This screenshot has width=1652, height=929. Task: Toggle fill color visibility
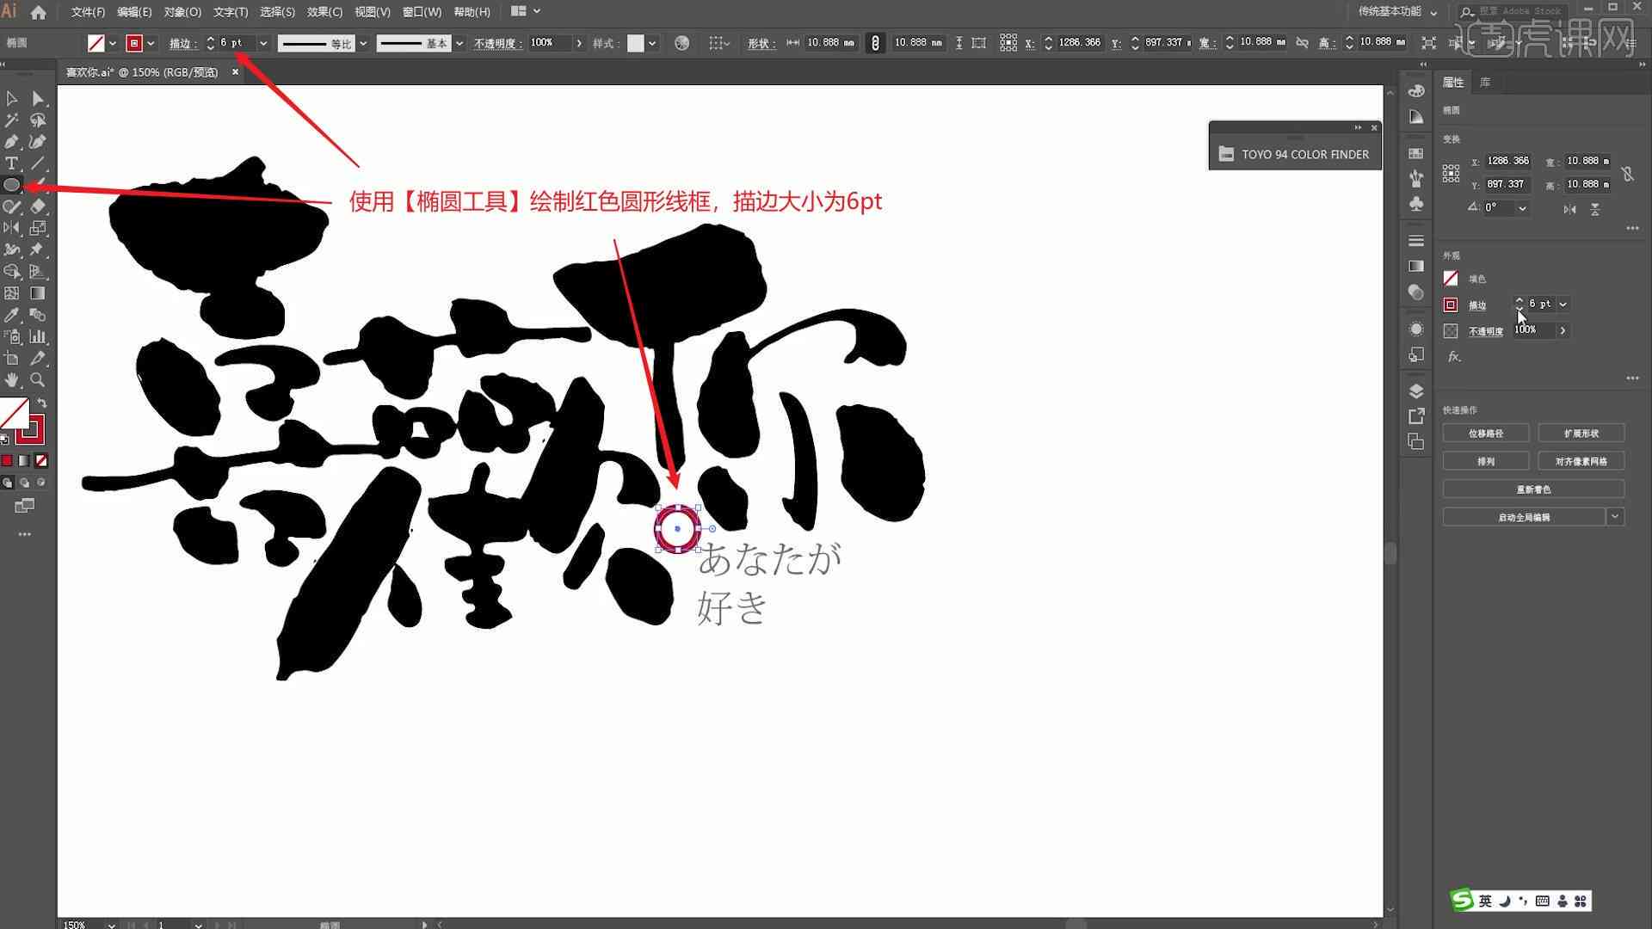(1452, 278)
